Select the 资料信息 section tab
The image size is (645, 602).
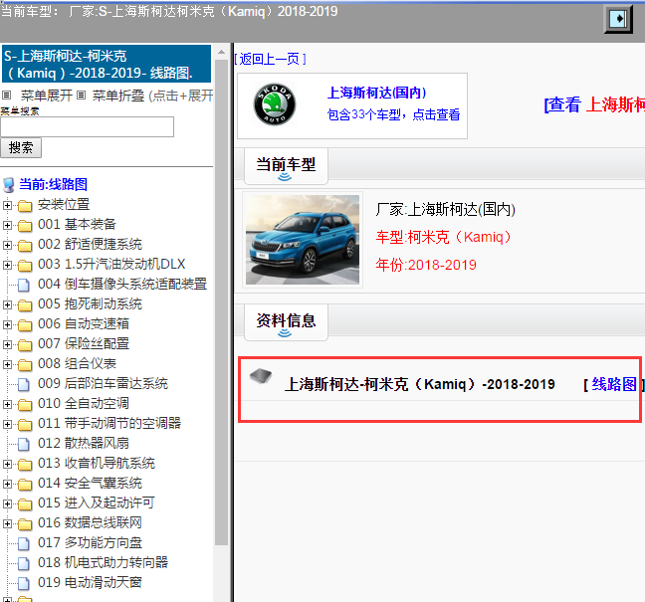point(286,322)
